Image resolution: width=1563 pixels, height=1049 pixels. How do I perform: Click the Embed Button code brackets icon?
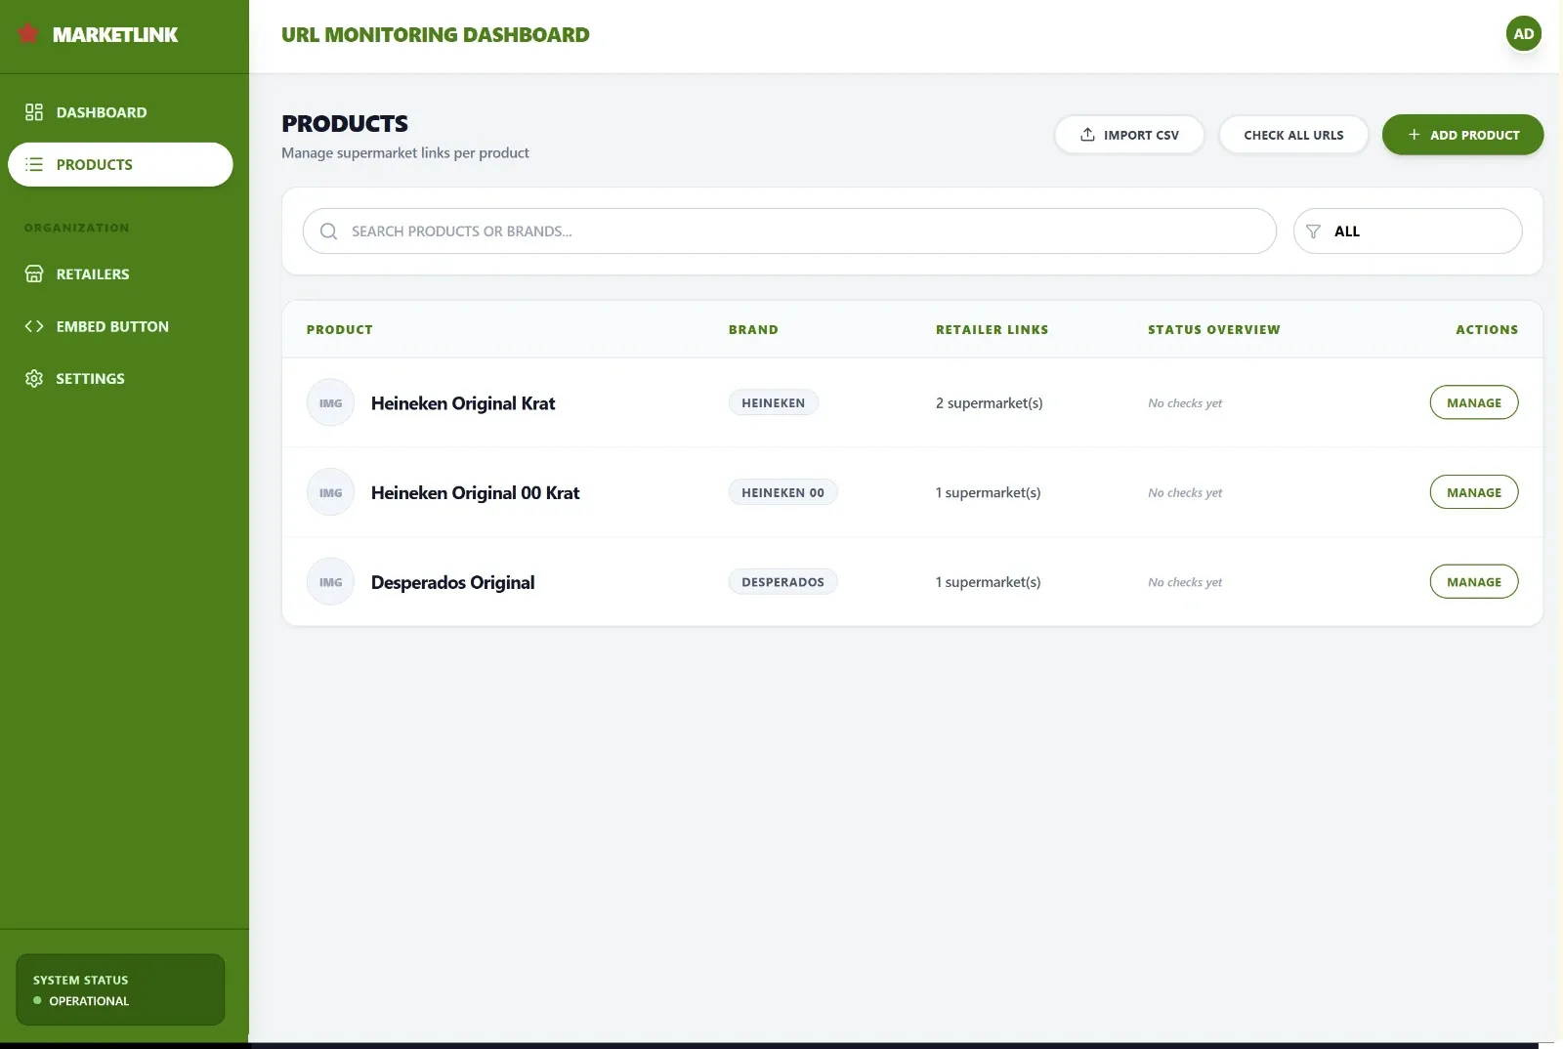34,326
